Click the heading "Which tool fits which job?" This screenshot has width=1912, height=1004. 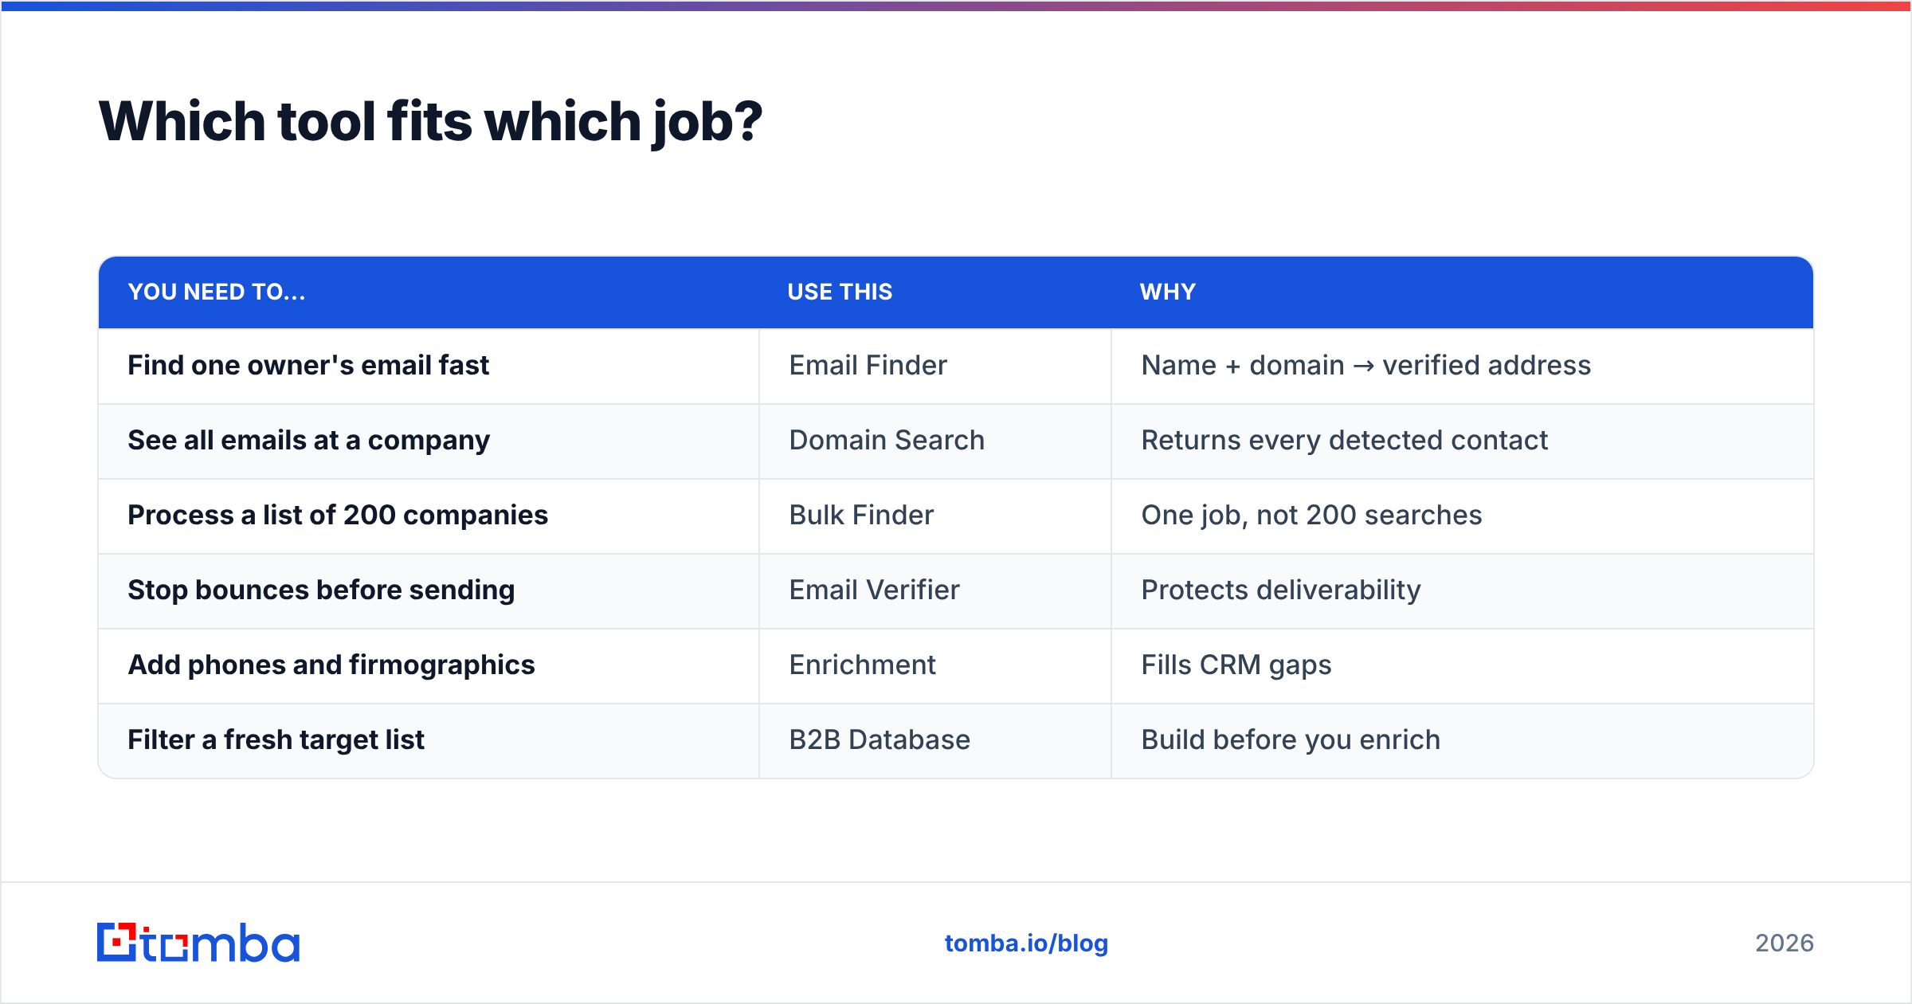[x=430, y=122]
